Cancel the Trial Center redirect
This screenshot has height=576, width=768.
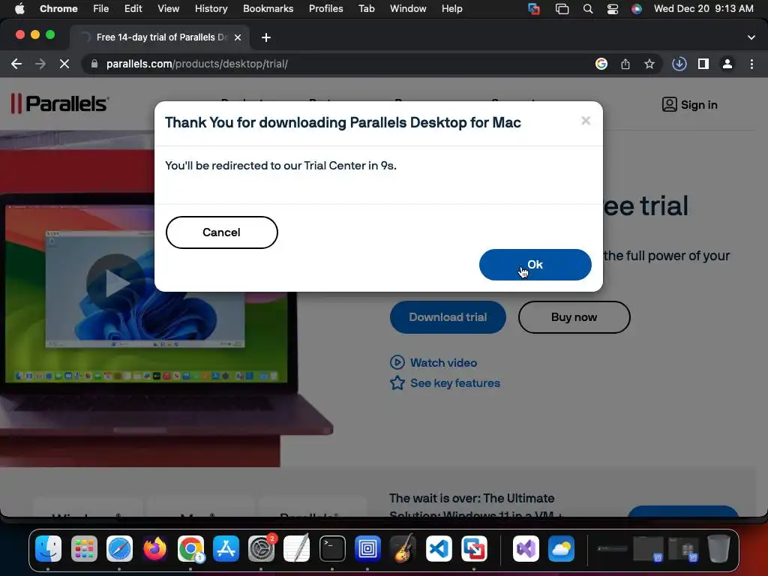pyautogui.click(x=221, y=232)
